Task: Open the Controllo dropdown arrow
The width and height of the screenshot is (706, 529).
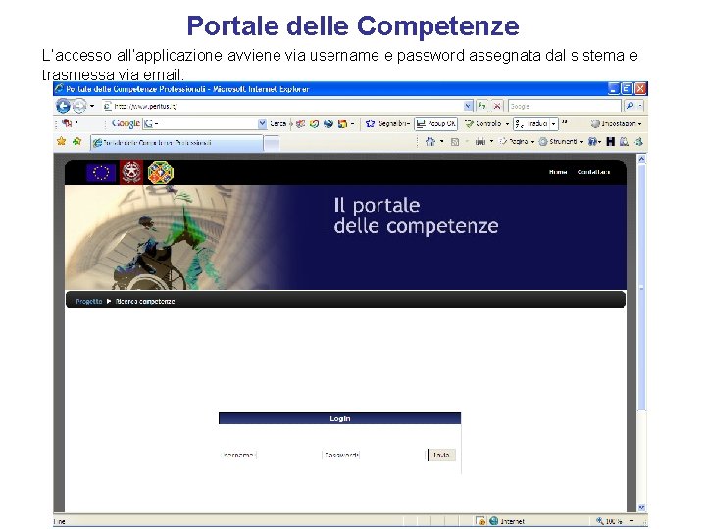Action: pyautogui.click(x=507, y=123)
